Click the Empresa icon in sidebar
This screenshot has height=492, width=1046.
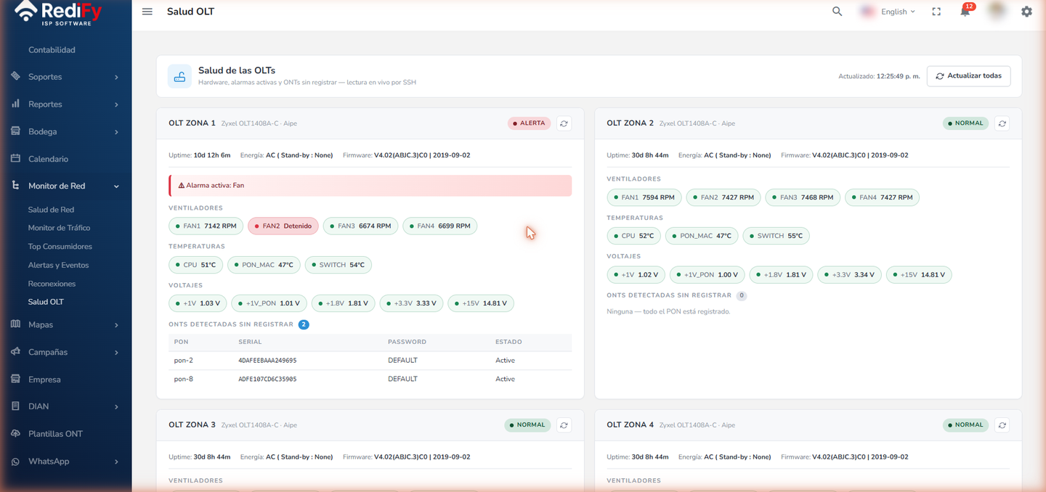coord(15,379)
